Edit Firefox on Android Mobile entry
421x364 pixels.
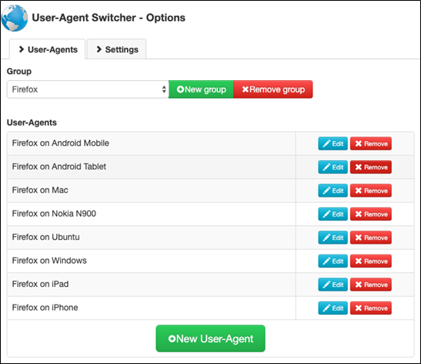click(333, 143)
